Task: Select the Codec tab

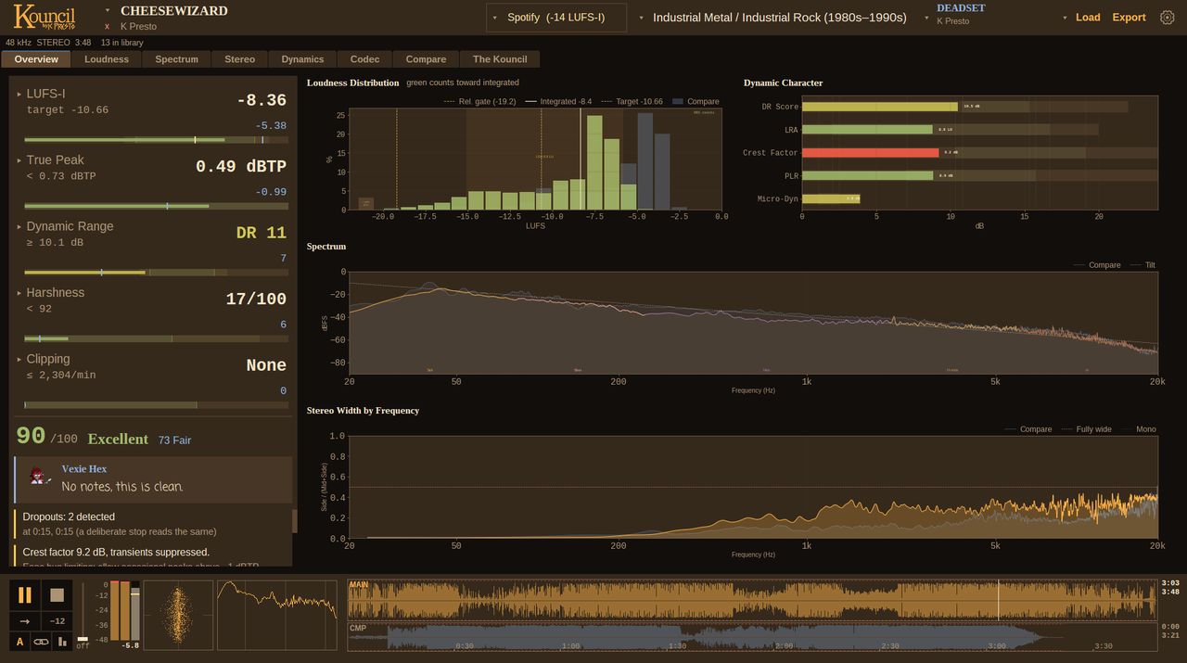Action: click(365, 59)
